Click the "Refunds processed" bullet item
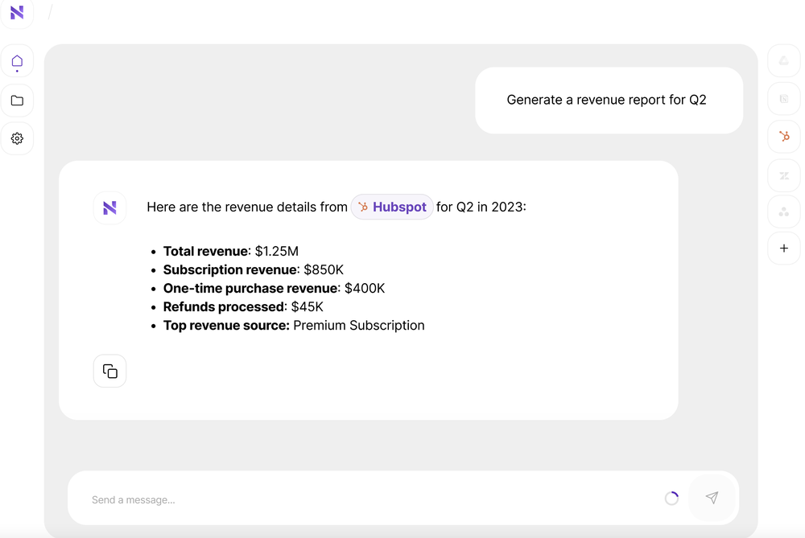The width and height of the screenshot is (805, 538). [243, 307]
